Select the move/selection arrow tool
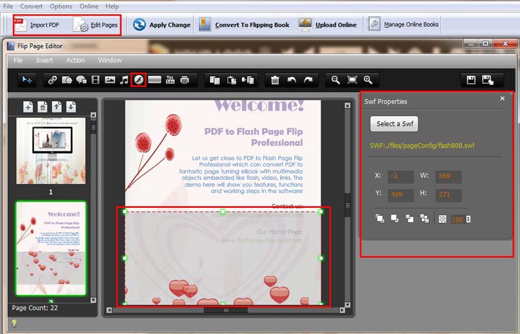Screen dimensions: 520x334 27,80
